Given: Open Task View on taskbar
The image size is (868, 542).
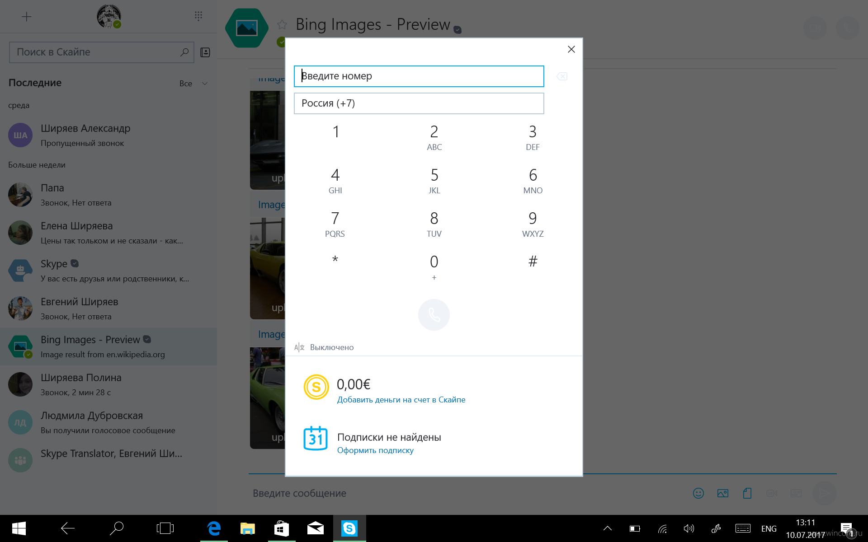Looking at the screenshot, I should click(x=165, y=528).
